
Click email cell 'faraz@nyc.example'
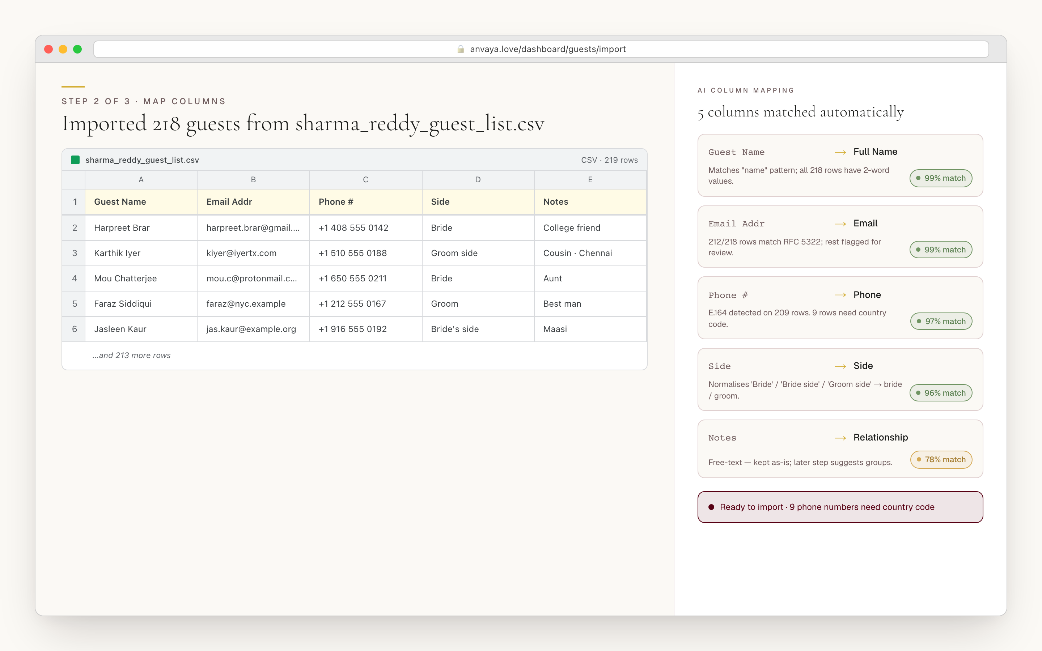[x=253, y=304]
